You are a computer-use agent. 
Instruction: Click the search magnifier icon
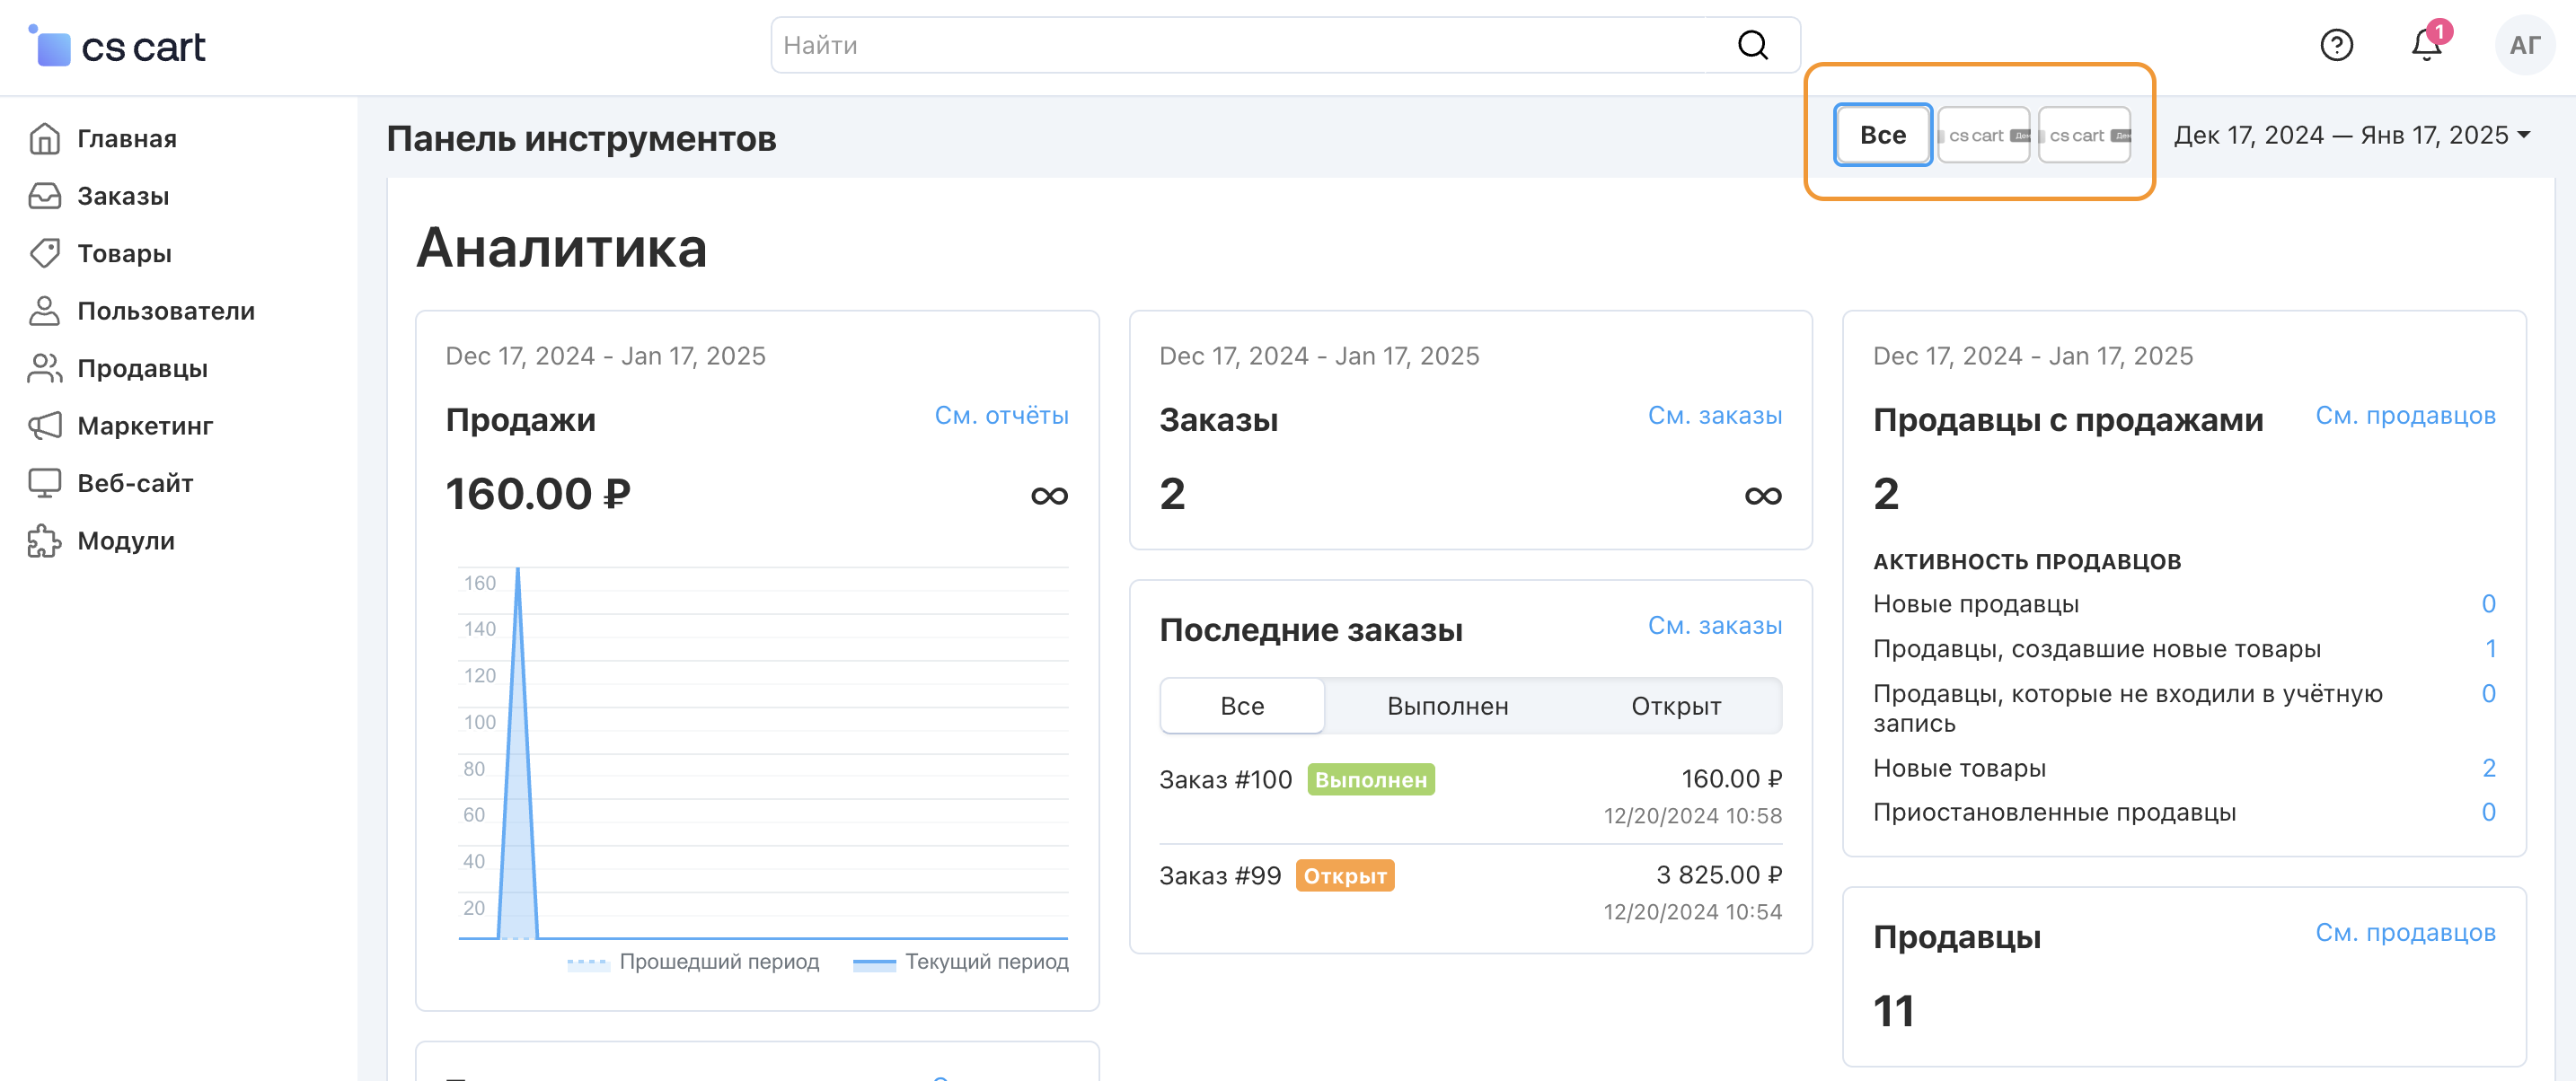(1752, 45)
